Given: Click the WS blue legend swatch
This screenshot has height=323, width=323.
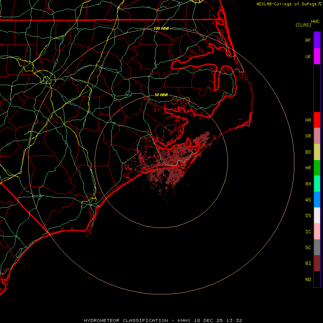Looking at the screenshot, I should coord(317,200).
